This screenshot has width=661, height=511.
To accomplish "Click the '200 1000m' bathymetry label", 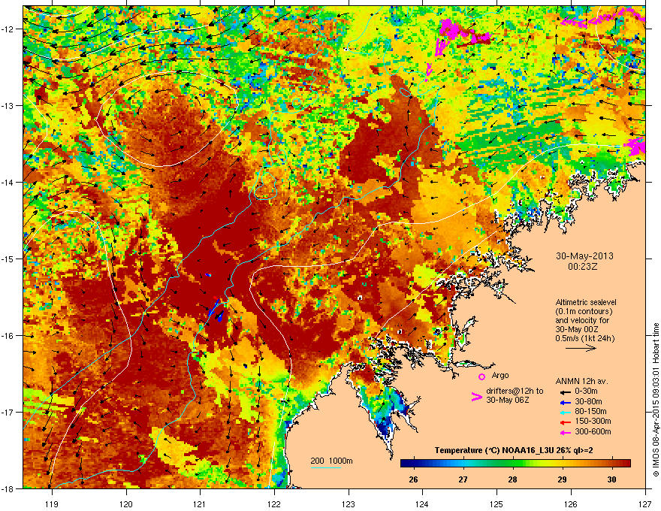I will coord(331,461).
